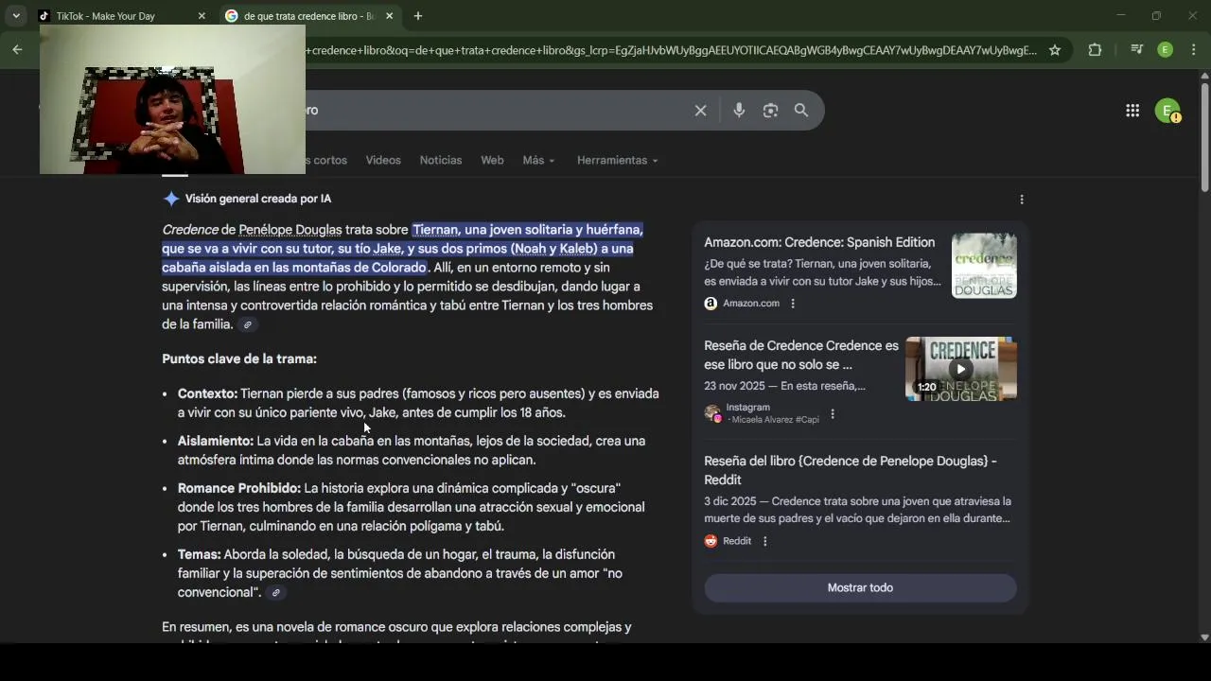Close the TikTok tab
The image size is (1211, 681).
pos(202,16)
